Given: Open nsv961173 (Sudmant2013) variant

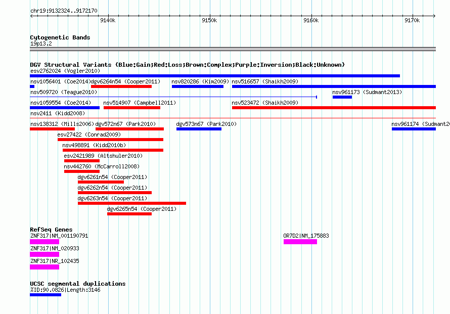Looking at the screenshot, I should (x=367, y=92).
